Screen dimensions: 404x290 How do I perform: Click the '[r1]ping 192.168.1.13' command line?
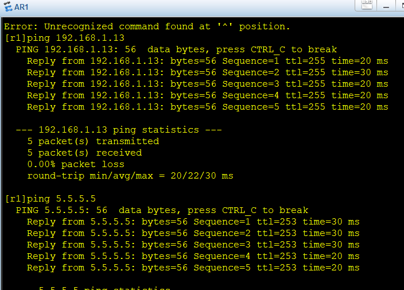click(x=64, y=38)
